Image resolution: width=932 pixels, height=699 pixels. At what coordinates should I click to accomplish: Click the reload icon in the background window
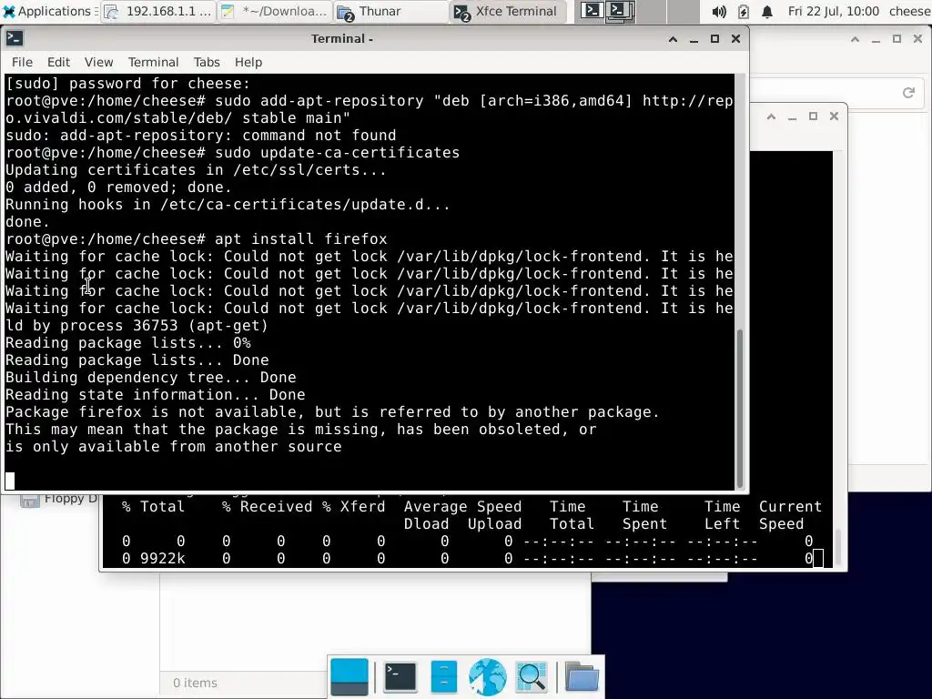point(908,92)
